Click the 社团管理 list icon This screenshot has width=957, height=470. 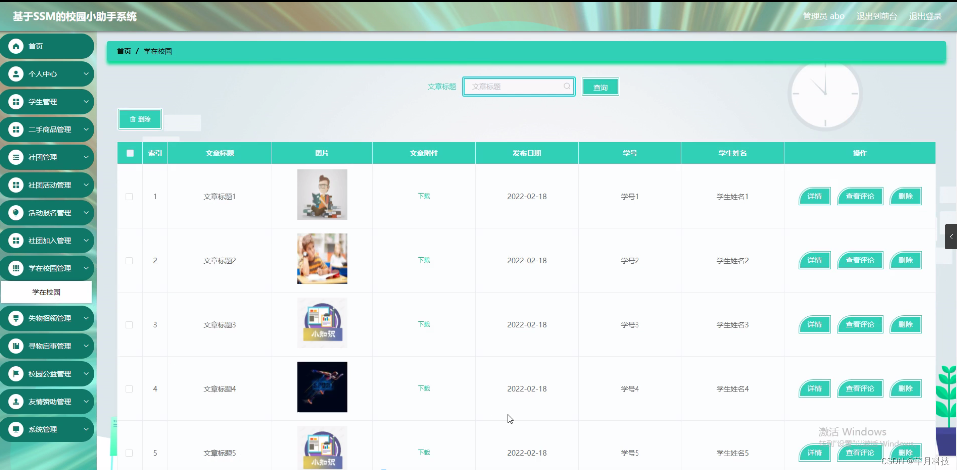tap(15, 157)
